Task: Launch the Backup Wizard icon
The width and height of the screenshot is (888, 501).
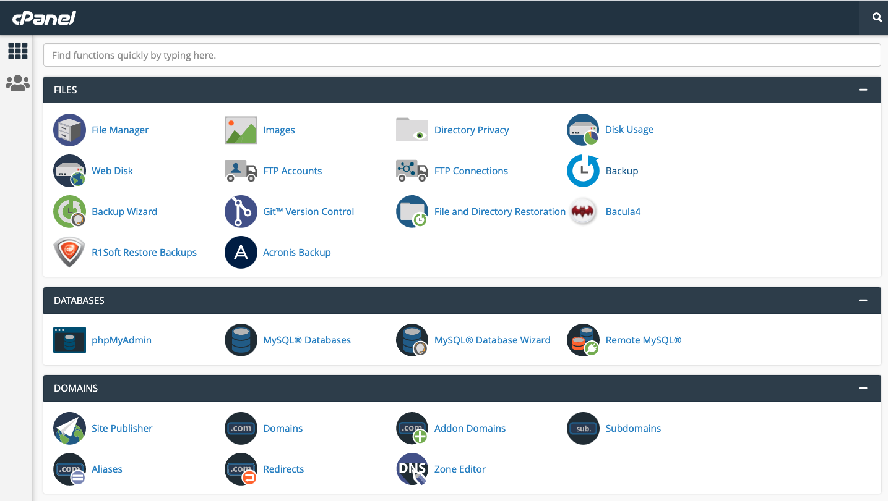Action: [x=69, y=211]
